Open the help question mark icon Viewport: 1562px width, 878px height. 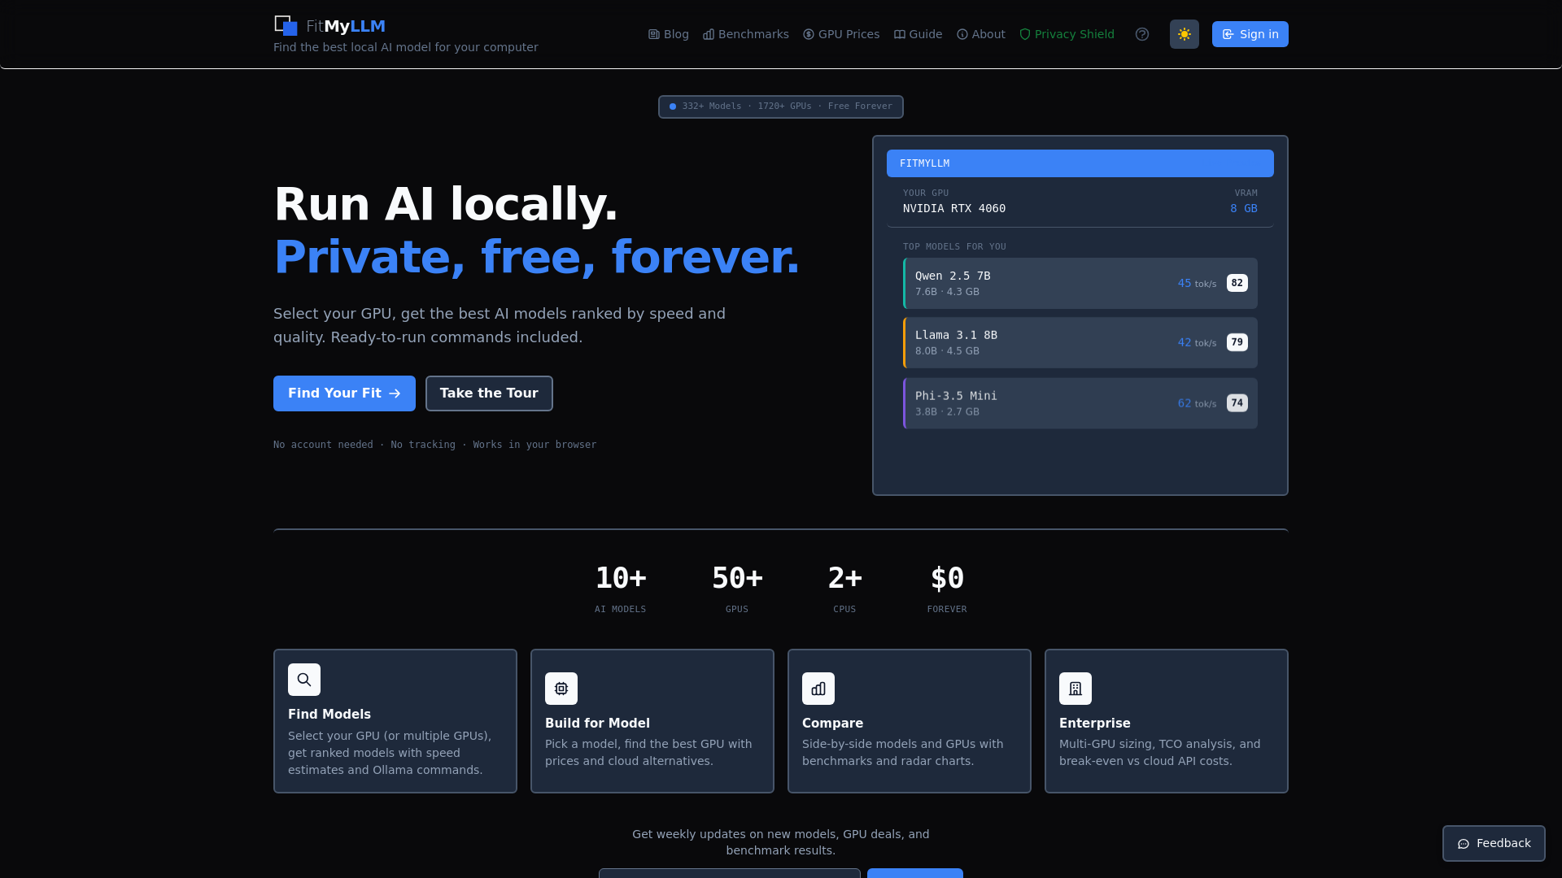point(1142,34)
